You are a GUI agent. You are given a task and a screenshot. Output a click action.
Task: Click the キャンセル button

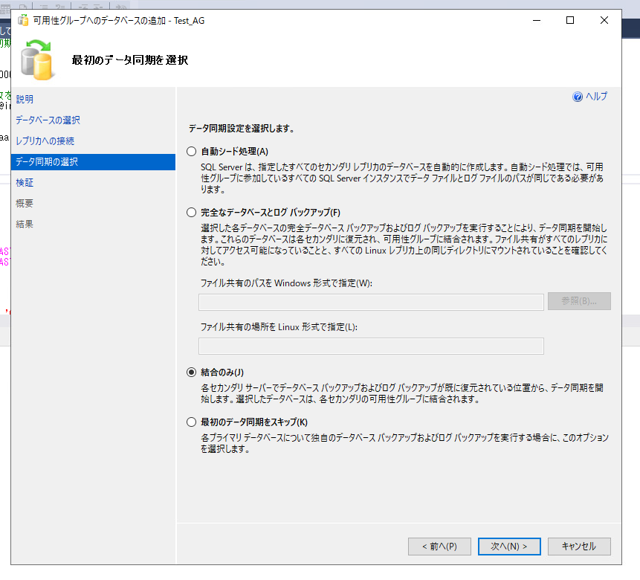click(x=579, y=546)
